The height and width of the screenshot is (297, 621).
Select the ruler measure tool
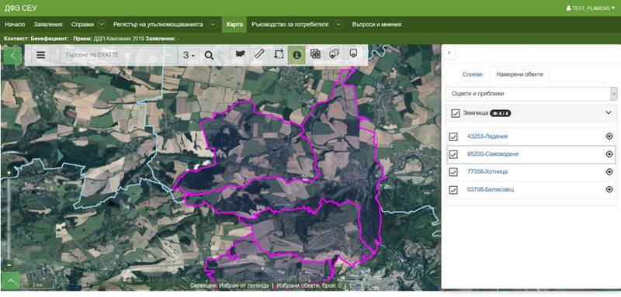point(259,54)
